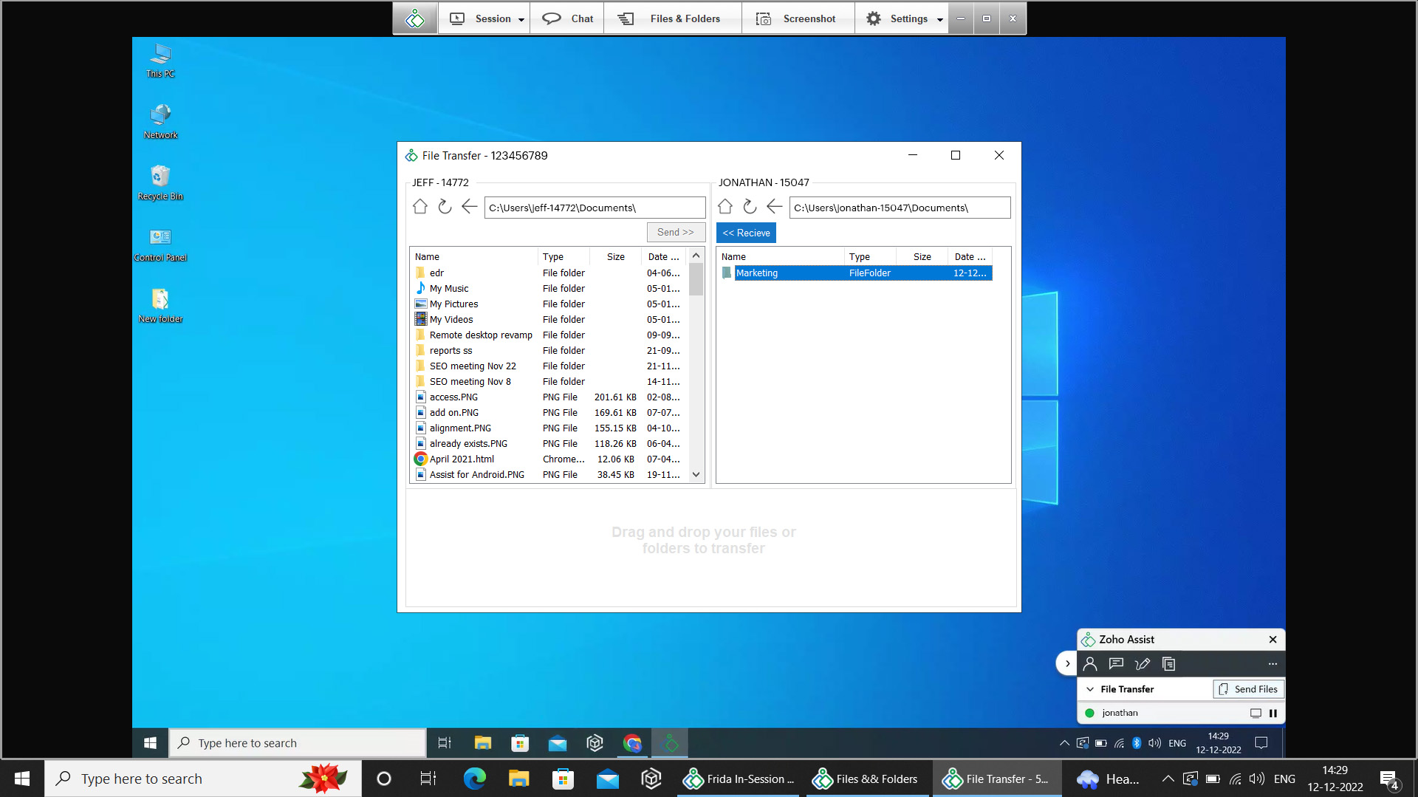Click the back arrow in JONATHAN's file panel
This screenshot has height=797, width=1418.
[x=773, y=207]
